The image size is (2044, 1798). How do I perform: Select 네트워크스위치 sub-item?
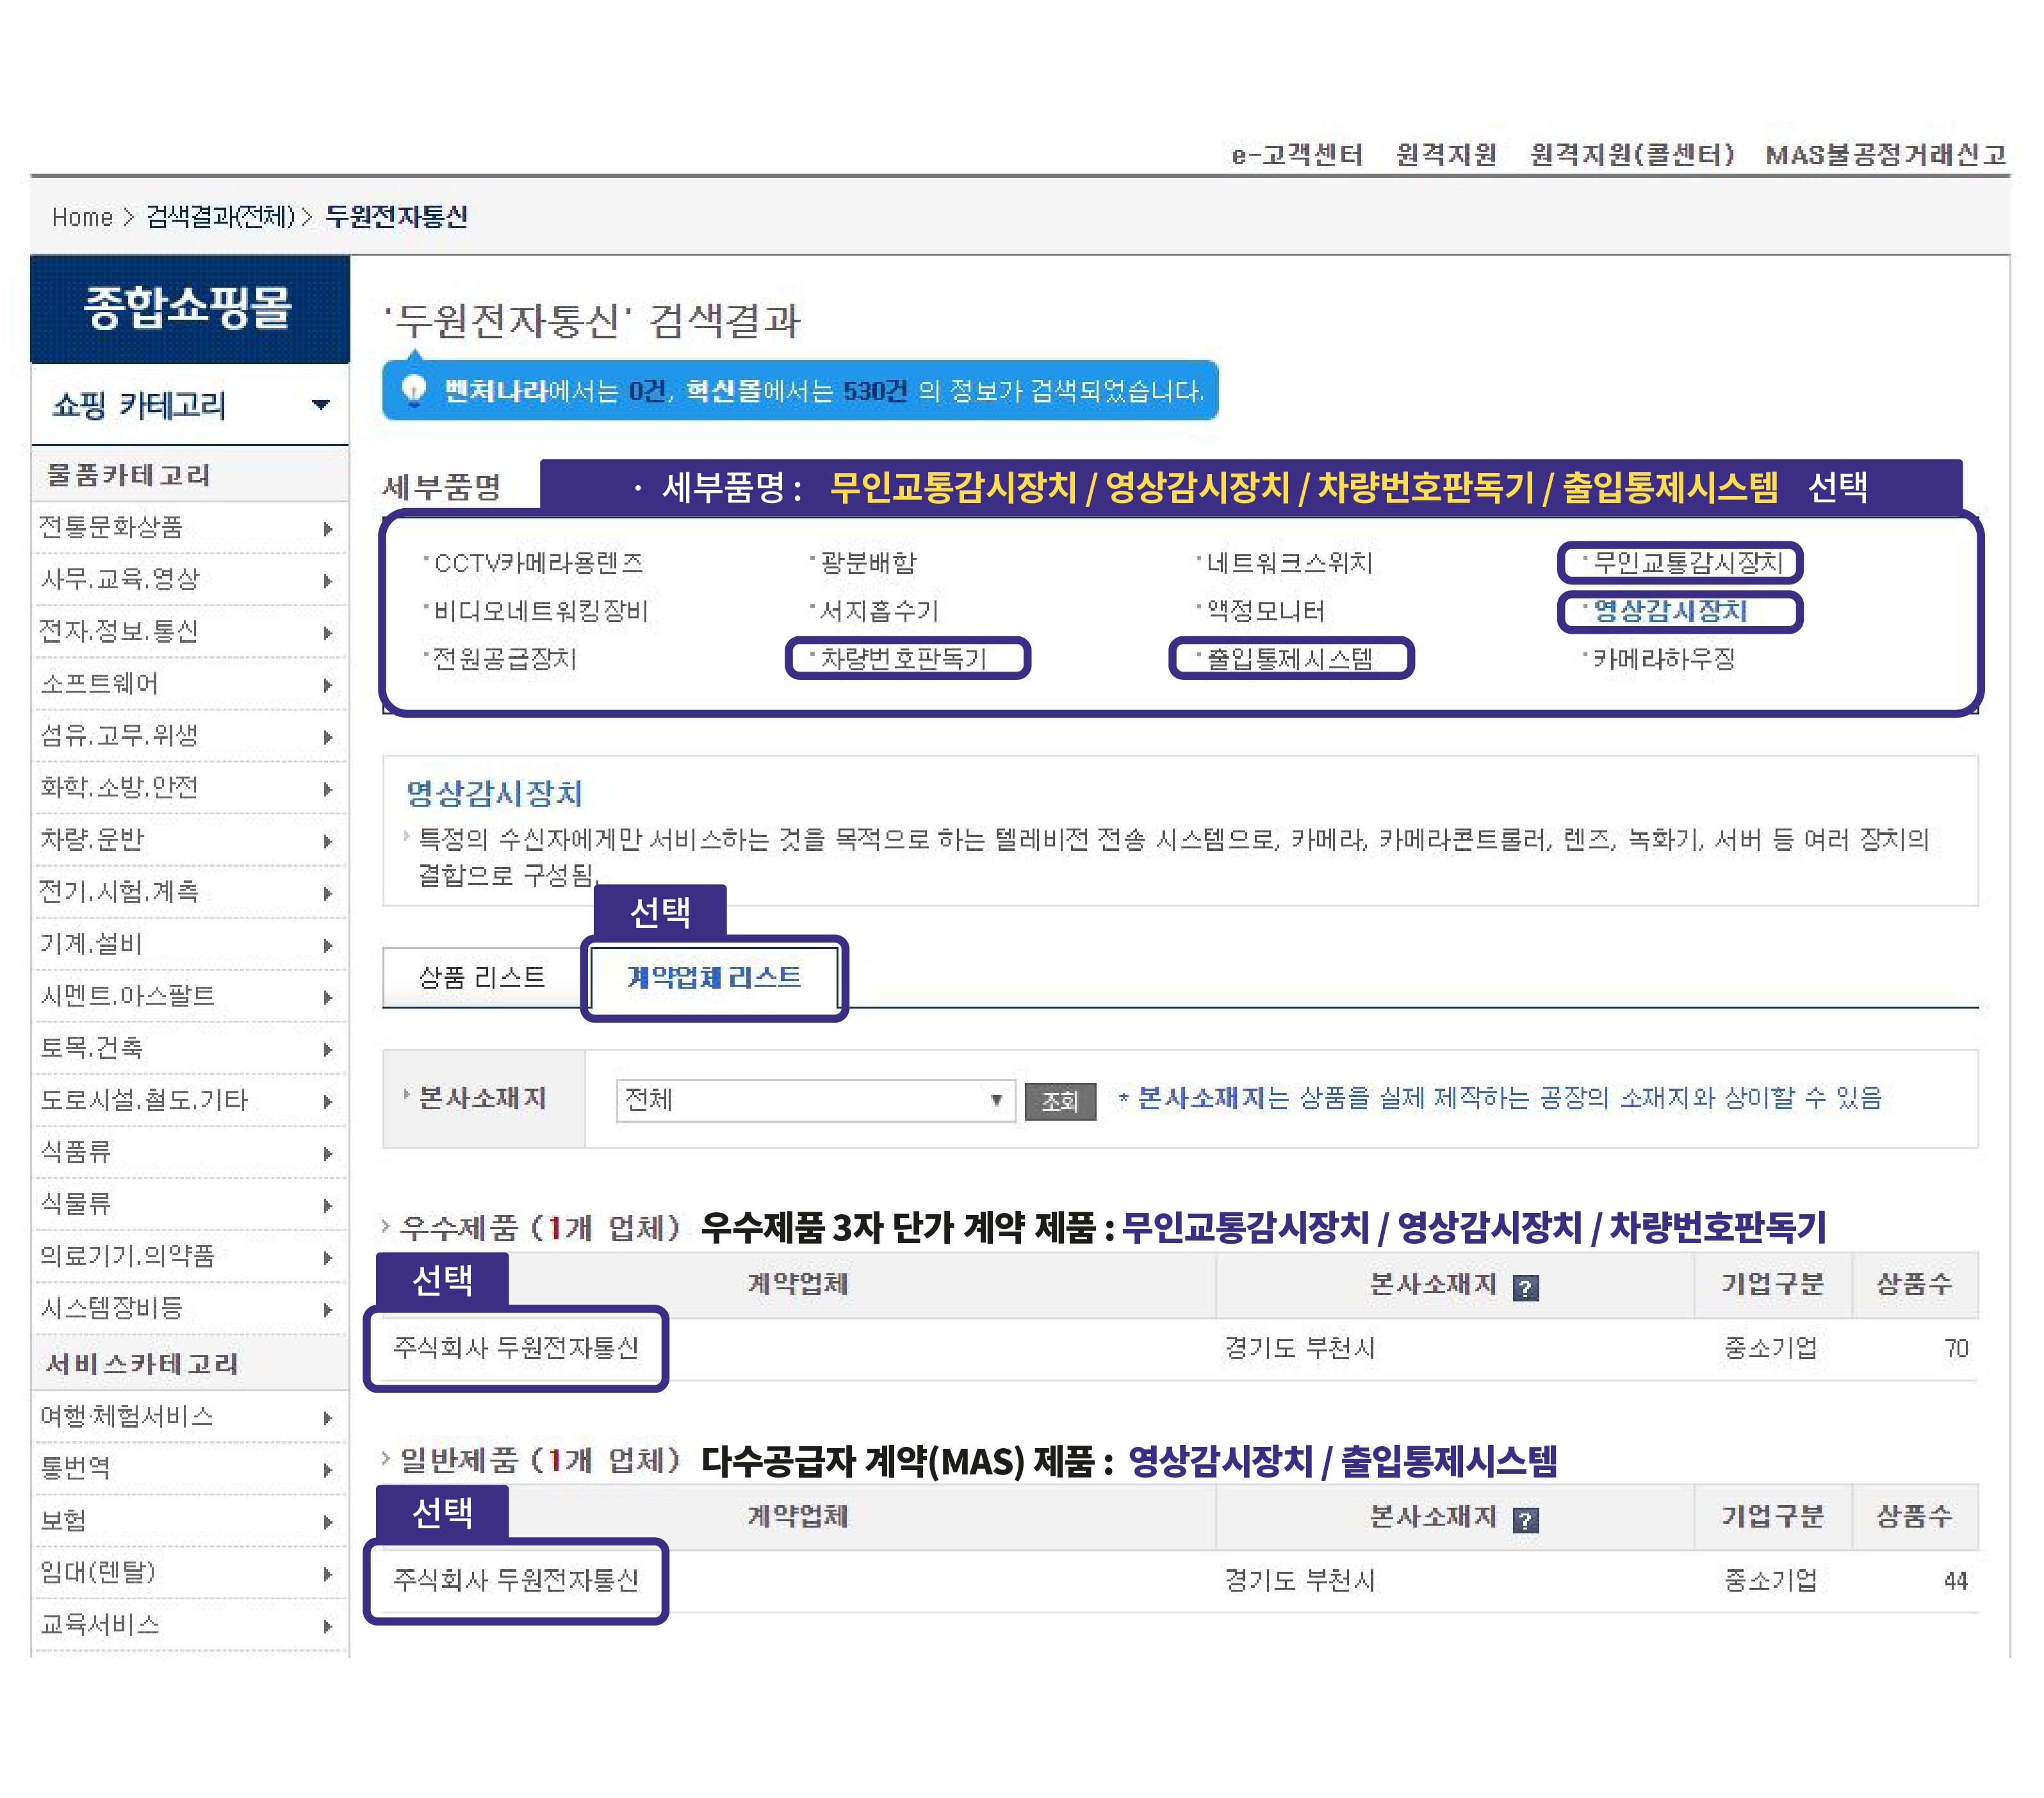tap(1289, 563)
